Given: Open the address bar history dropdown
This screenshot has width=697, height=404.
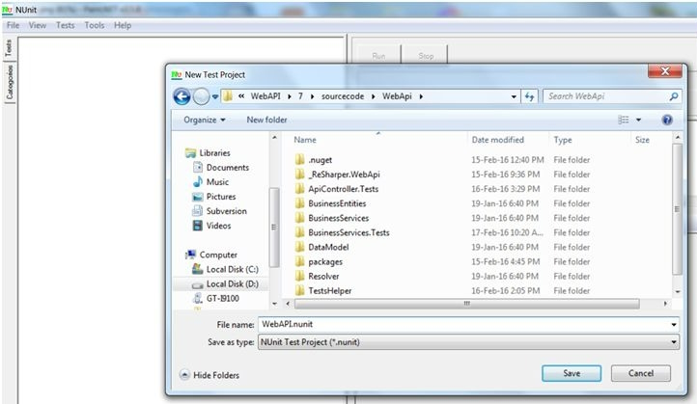Looking at the screenshot, I should coord(514,96).
